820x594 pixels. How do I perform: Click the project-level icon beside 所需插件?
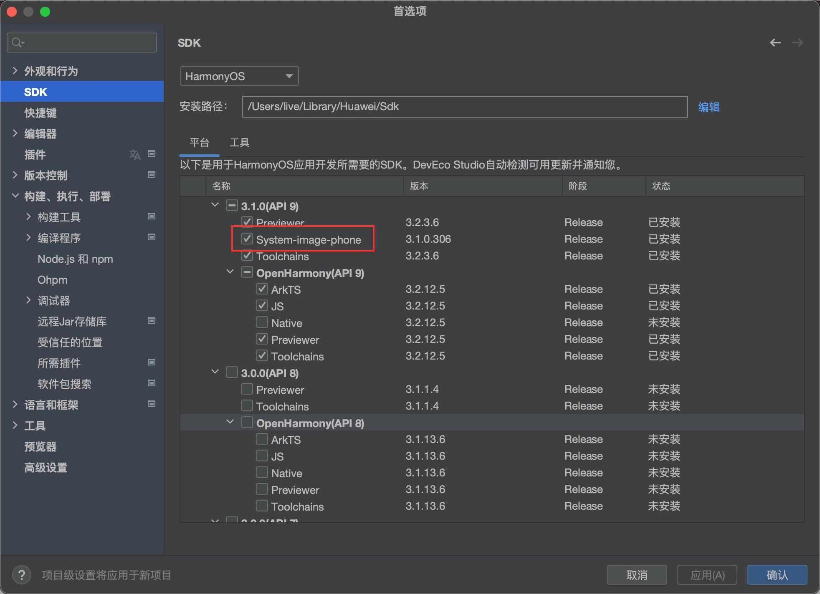tap(152, 362)
